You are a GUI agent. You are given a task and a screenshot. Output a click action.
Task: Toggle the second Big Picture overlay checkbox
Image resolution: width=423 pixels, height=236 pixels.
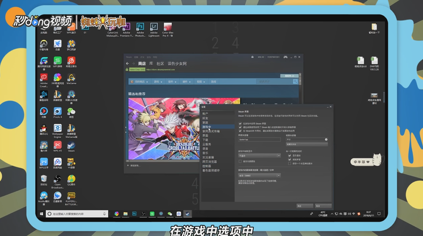pyautogui.click(x=240, y=127)
